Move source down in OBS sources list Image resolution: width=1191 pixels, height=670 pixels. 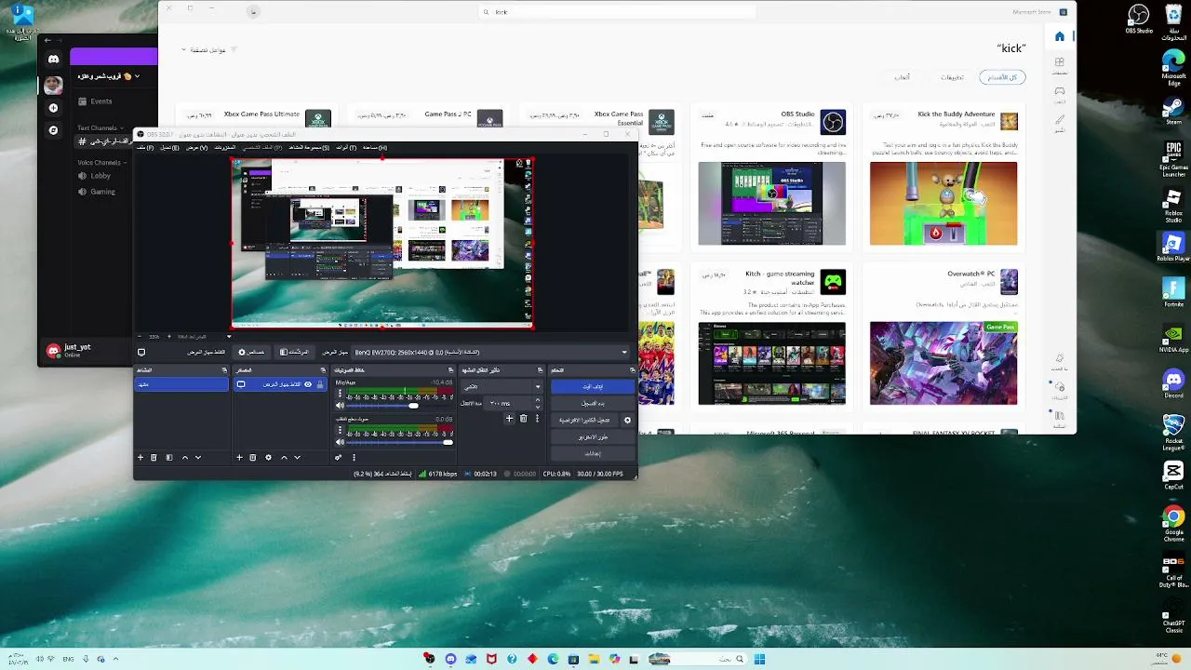(x=297, y=458)
